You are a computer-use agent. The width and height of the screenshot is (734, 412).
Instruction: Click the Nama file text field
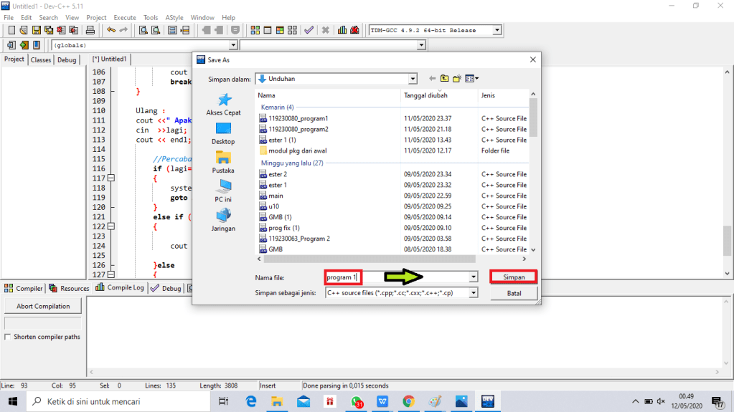[x=398, y=277]
